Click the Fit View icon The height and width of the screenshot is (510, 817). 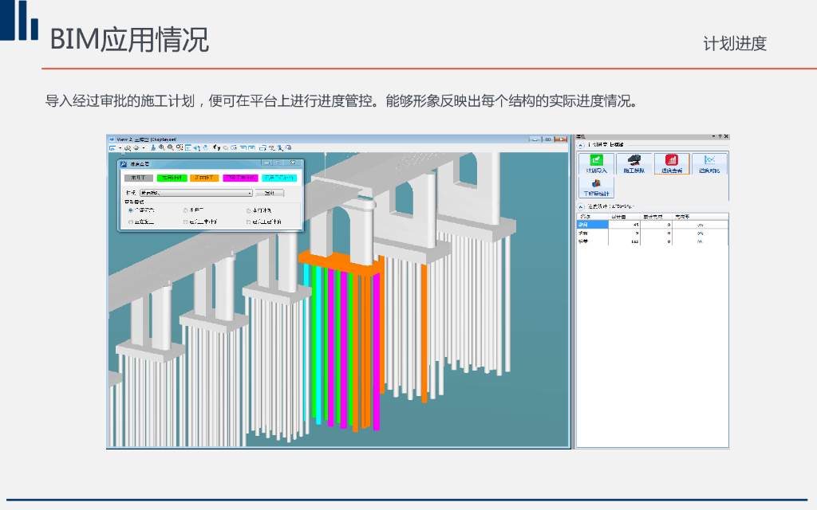188,147
